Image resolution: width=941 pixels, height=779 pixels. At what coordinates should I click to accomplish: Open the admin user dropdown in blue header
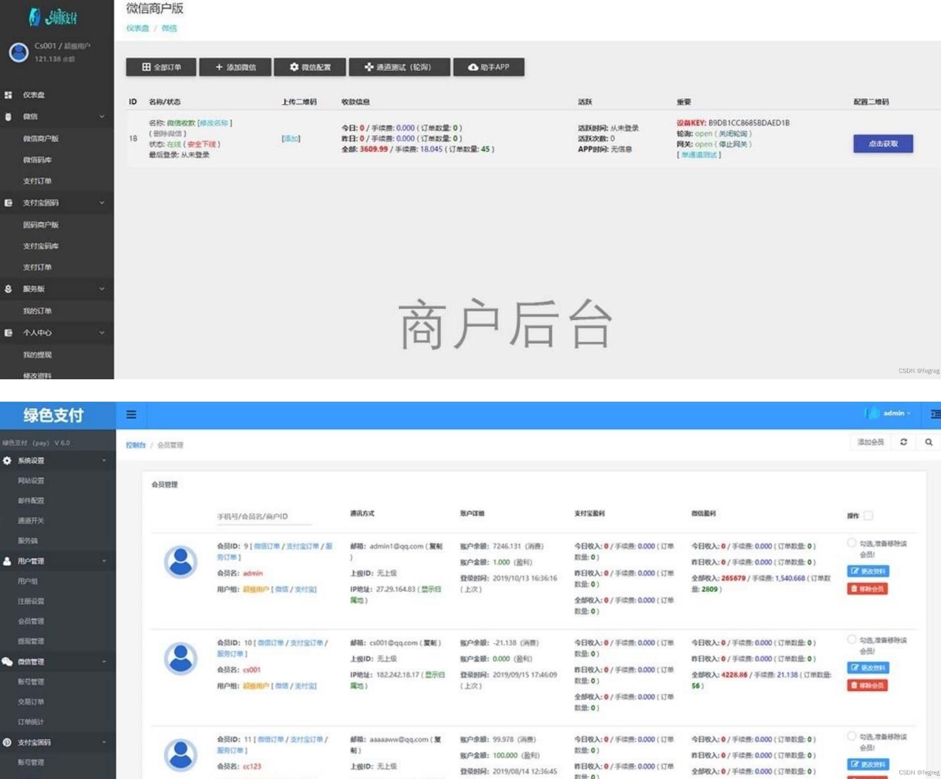click(888, 414)
